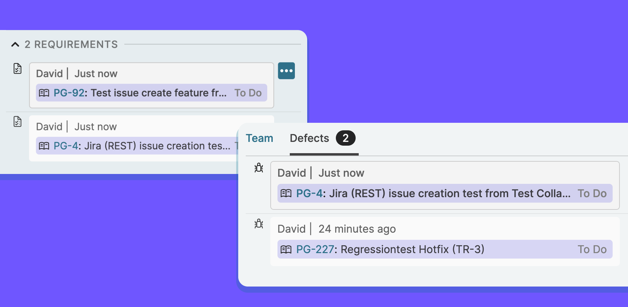Image resolution: width=628 pixels, height=307 pixels.
Task: Click bug icon beside PG-227 defect
Action: pos(259,223)
